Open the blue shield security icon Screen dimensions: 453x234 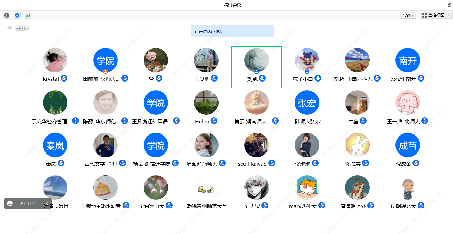pos(17,15)
